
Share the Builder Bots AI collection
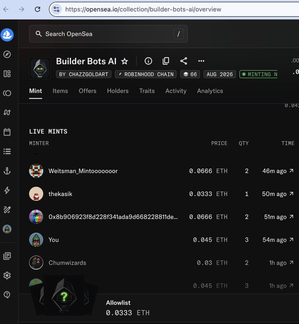(184, 61)
